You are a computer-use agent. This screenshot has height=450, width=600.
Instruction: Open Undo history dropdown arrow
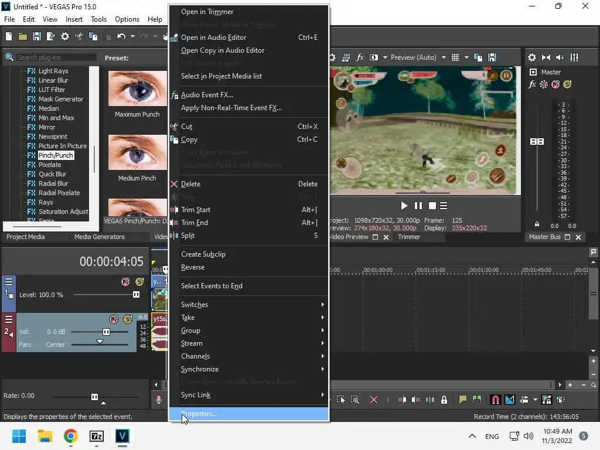(132, 36)
